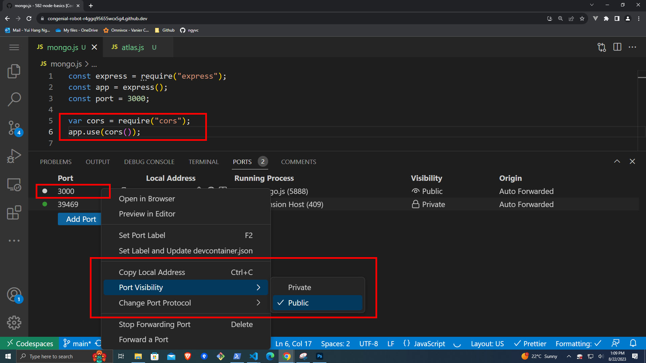Open the Search view icon
This screenshot has height=363, width=646.
pos(14,99)
